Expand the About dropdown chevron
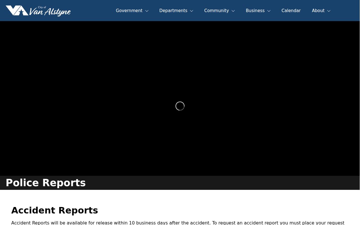 click(329, 11)
